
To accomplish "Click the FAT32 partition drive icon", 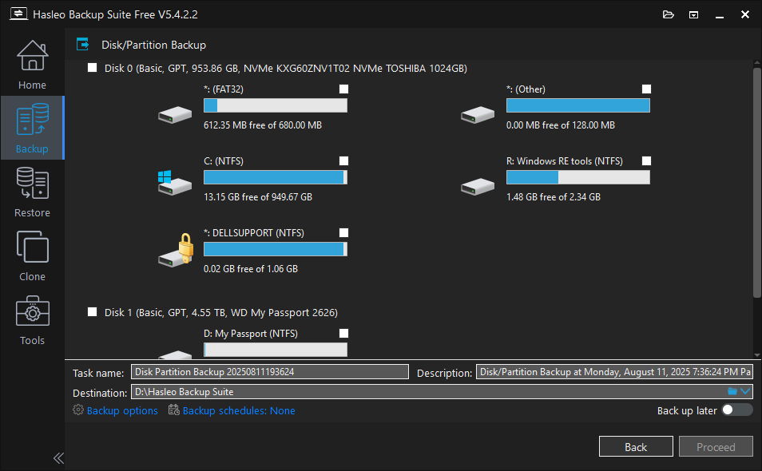I will tap(175, 115).
